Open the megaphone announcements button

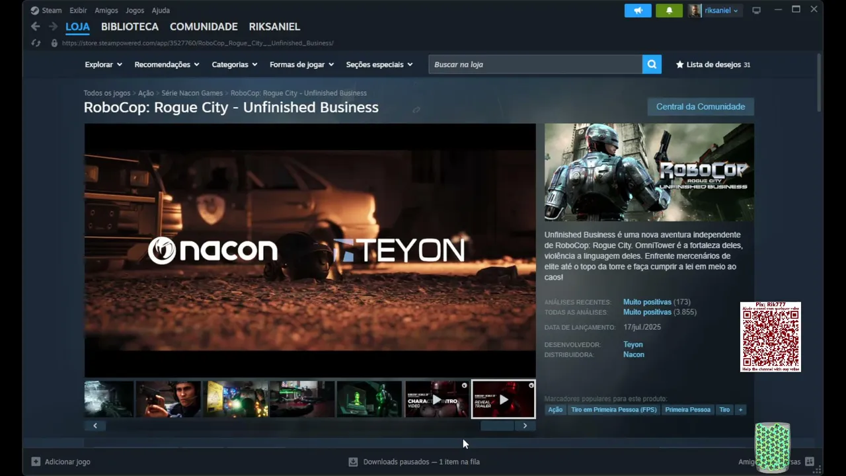click(x=638, y=11)
